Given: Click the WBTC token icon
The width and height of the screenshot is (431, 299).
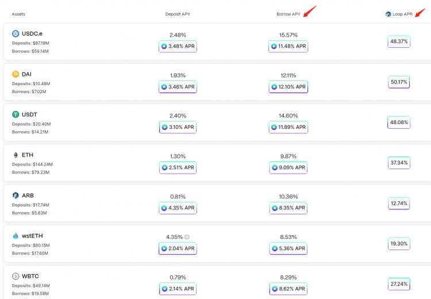Looking at the screenshot, I should 16,276.
